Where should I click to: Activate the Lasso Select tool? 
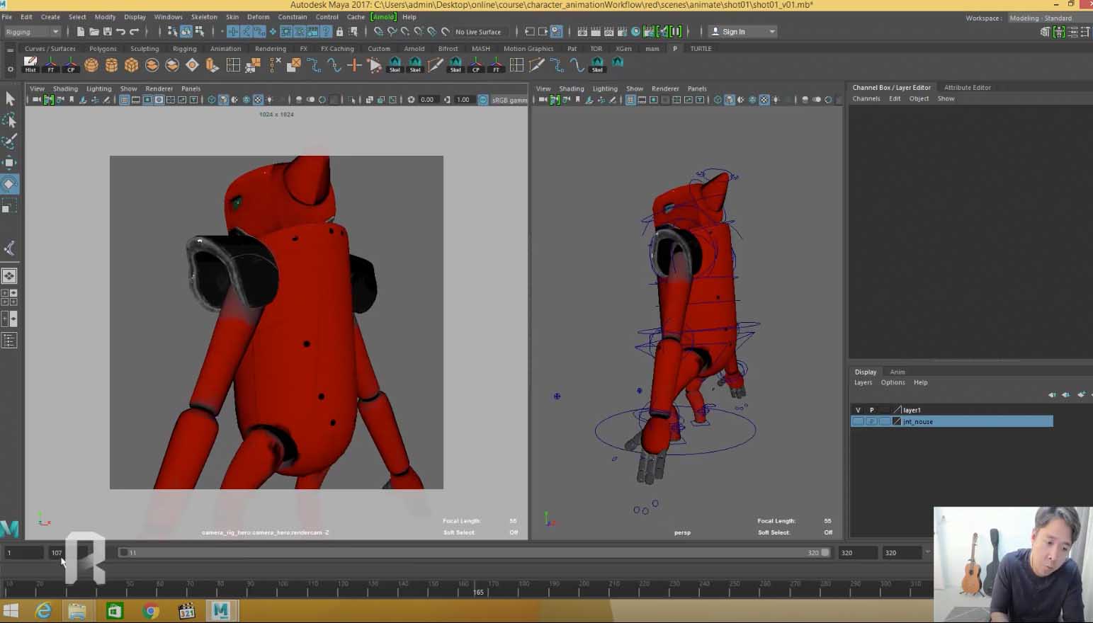pyautogui.click(x=9, y=120)
